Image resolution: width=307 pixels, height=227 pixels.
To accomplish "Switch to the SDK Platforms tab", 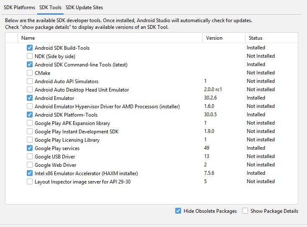I will [x=19, y=8].
